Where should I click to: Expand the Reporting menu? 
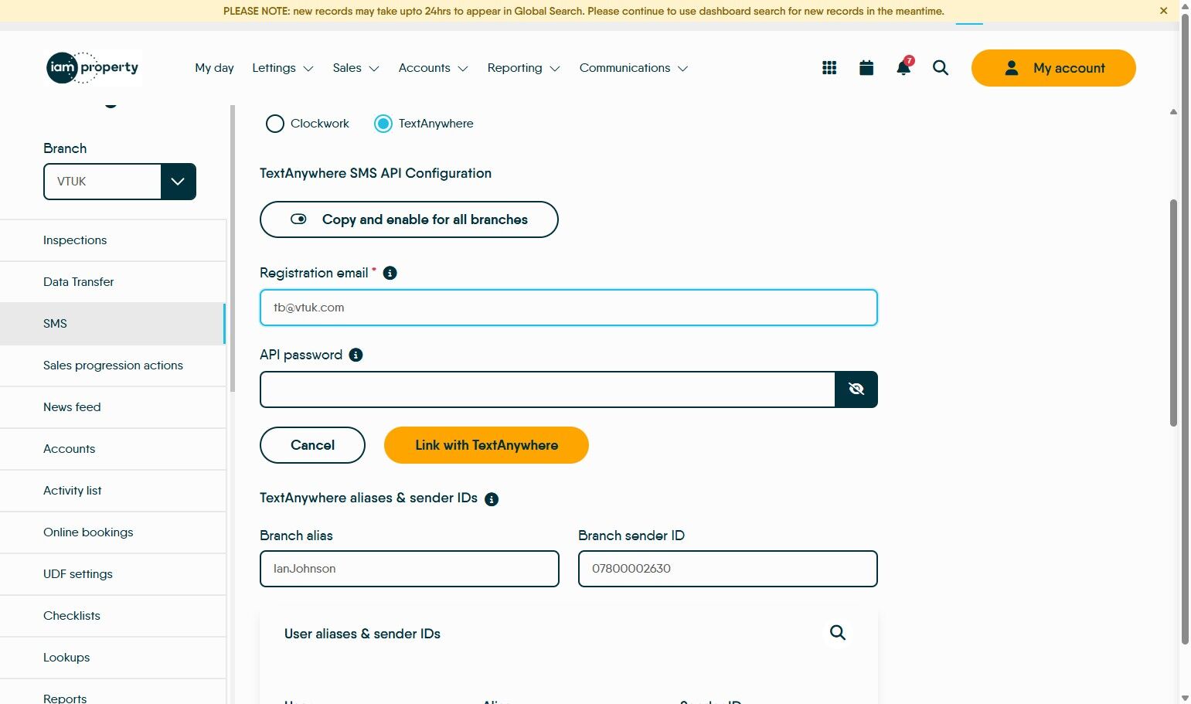click(524, 68)
